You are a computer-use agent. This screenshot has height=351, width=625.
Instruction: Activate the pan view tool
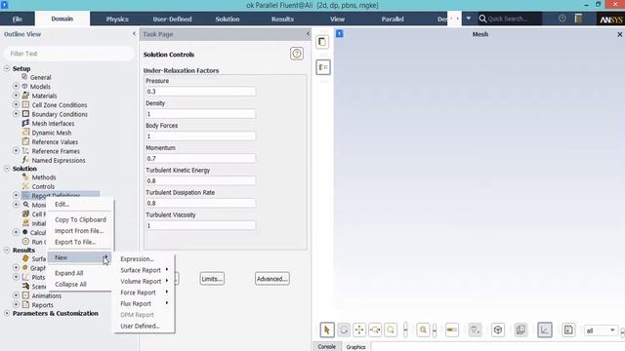pos(359,330)
